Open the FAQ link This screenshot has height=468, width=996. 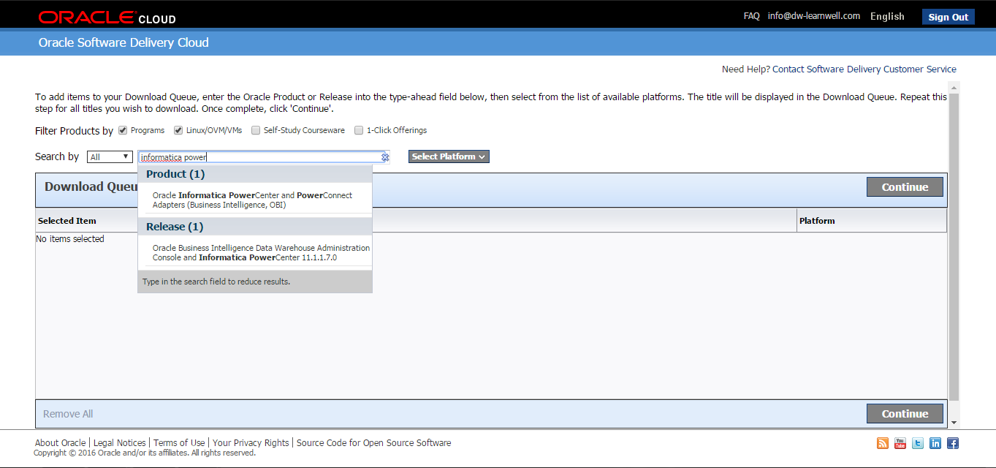(x=752, y=16)
